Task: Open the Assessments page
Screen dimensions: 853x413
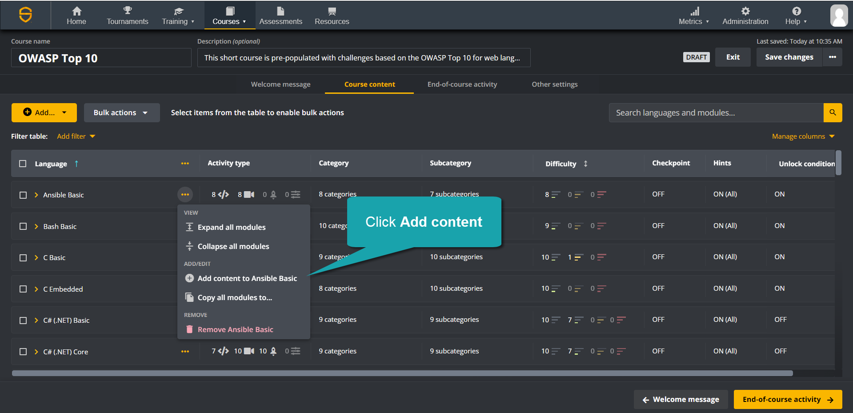Action: (x=280, y=16)
